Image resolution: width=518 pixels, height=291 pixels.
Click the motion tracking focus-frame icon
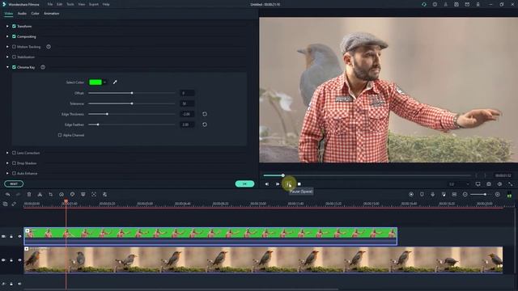click(x=94, y=195)
